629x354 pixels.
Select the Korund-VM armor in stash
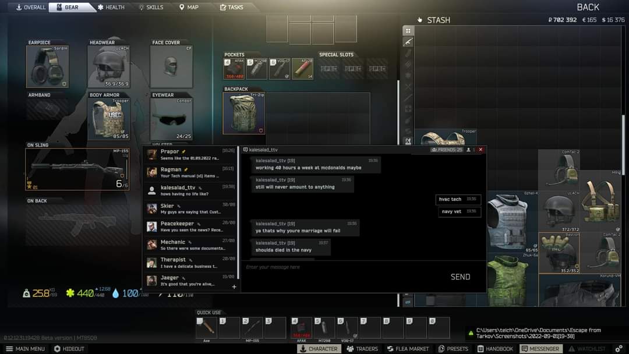click(580, 291)
